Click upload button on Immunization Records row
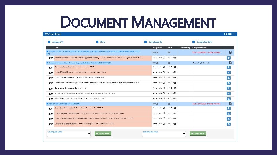Screen dimensions: 277x155 pyautogui.click(x=229, y=99)
